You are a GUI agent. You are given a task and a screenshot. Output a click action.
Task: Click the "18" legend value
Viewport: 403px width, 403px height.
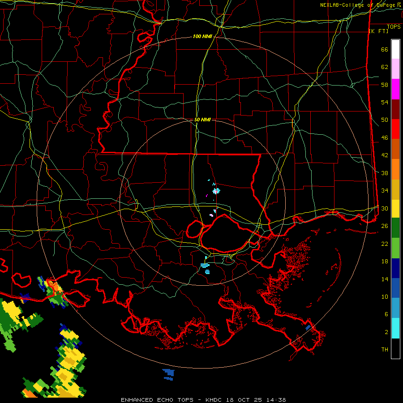(x=385, y=262)
